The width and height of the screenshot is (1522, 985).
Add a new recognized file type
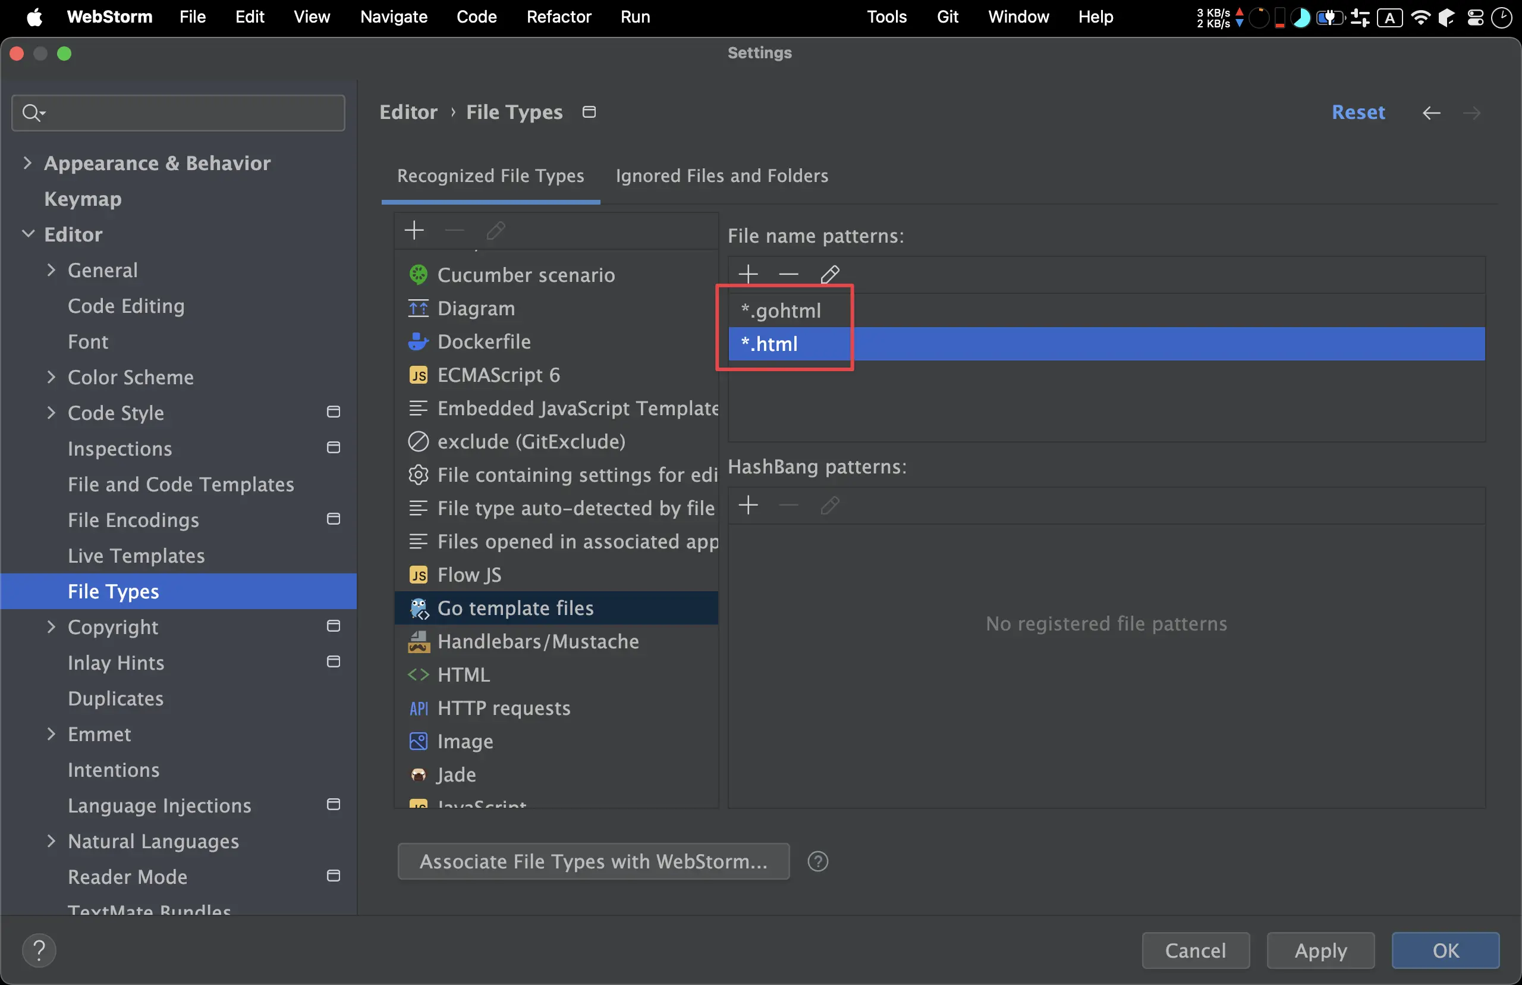coord(414,230)
